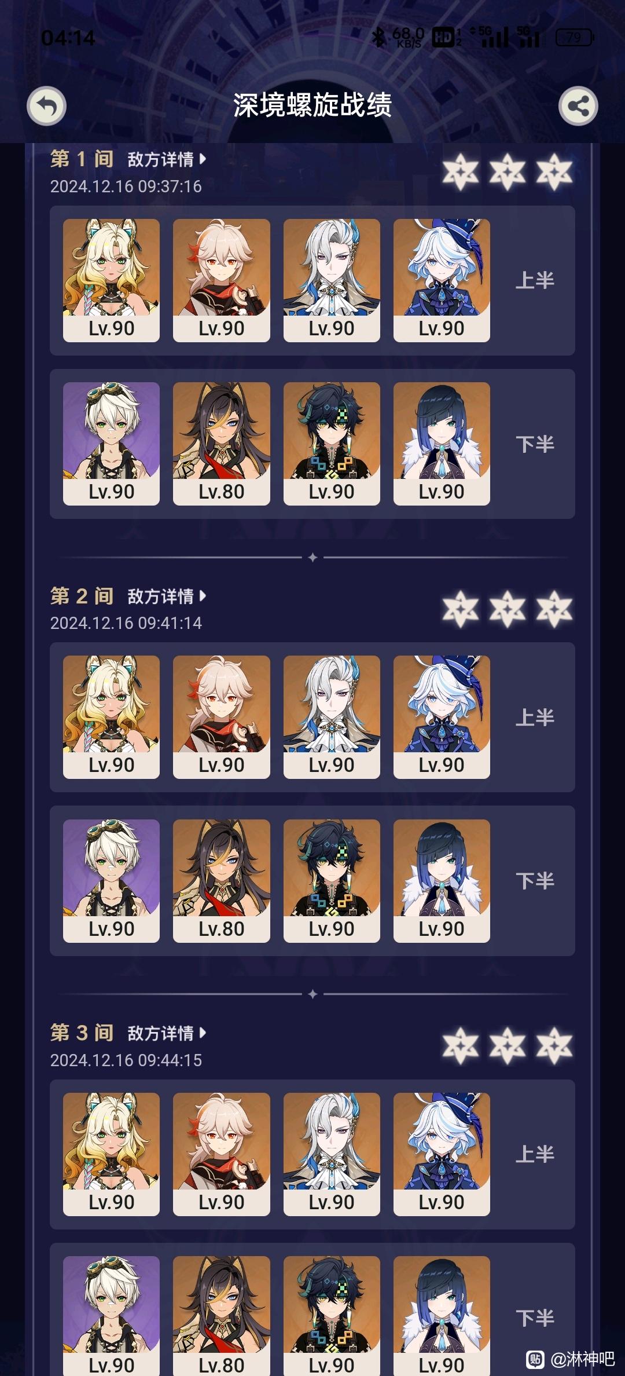This screenshot has width=625, height=1376.
Task: Tap the 上半 label in chamber 3
Action: point(535,1154)
